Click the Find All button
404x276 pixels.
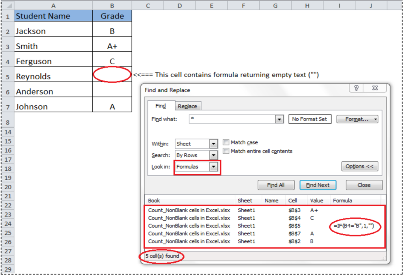[x=276, y=185]
